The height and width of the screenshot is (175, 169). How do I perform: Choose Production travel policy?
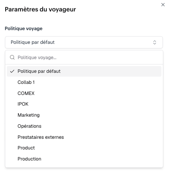point(84,159)
